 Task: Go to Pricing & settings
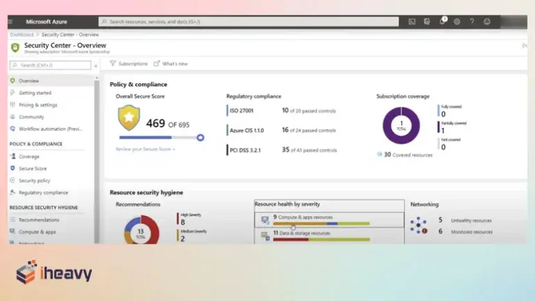tap(38, 105)
